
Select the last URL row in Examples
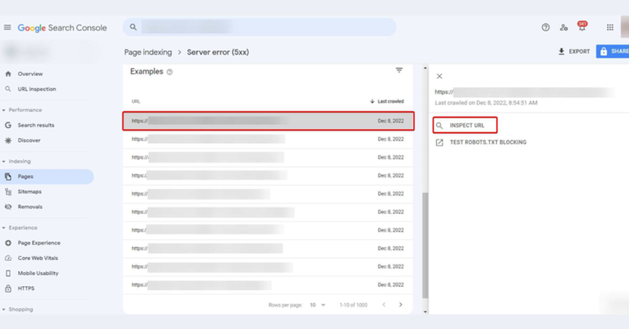(x=268, y=285)
